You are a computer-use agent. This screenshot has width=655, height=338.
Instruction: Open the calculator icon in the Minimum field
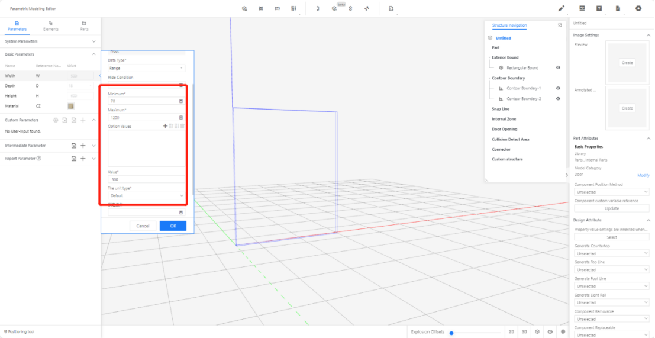click(181, 101)
